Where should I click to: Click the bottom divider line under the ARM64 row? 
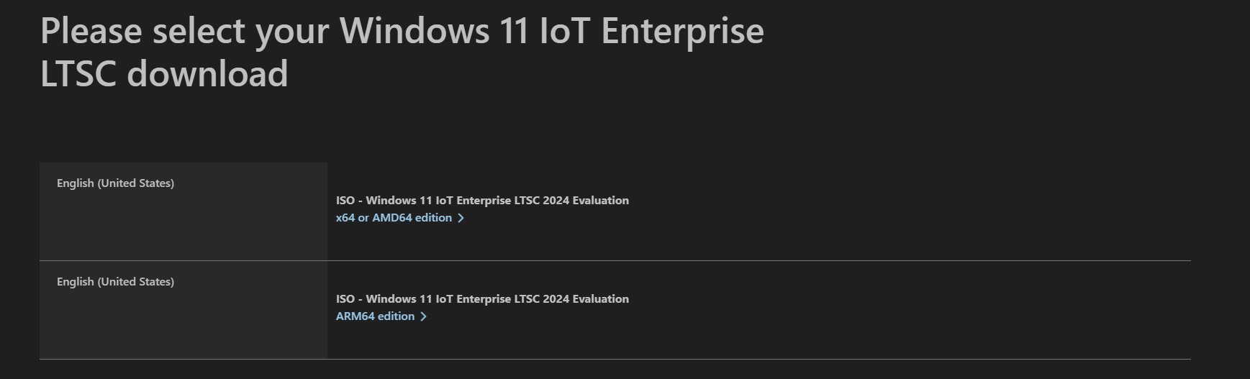(x=615, y=359)
